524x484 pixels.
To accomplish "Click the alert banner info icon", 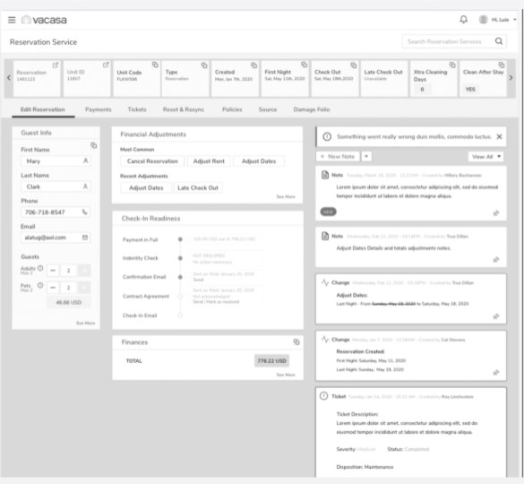I will click(x=327, y=136).
